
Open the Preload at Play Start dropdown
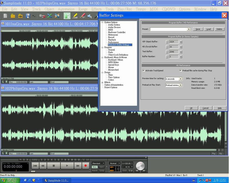coord(181,85)
